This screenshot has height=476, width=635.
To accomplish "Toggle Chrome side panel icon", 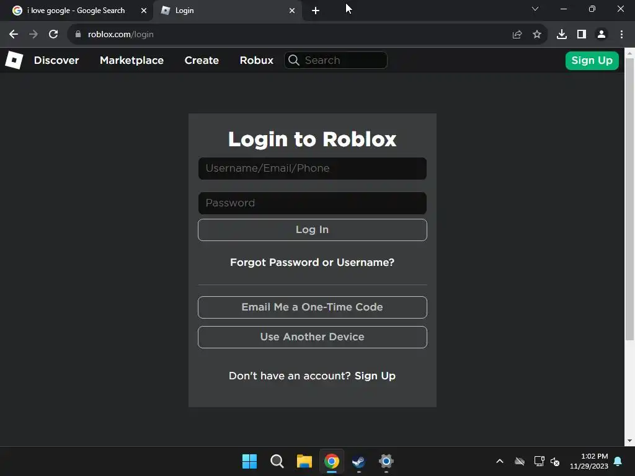I will point(582,35).
